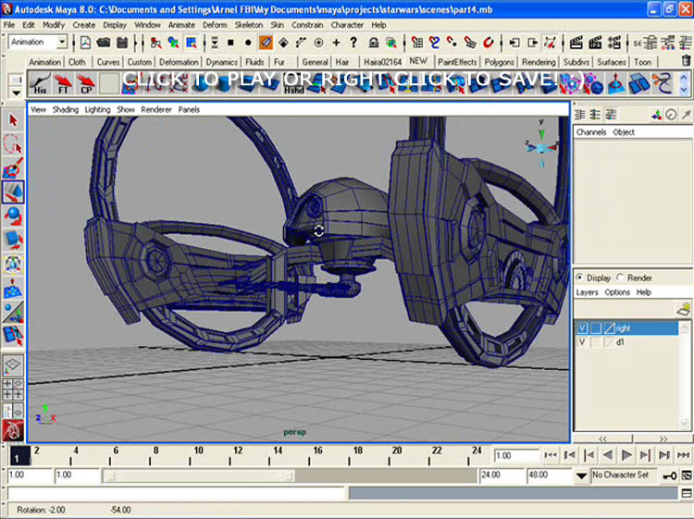Image resolution: width=694 pixels, height=519 pixels.
Task: Select the Render layer radio button
Action: [622, 278]
